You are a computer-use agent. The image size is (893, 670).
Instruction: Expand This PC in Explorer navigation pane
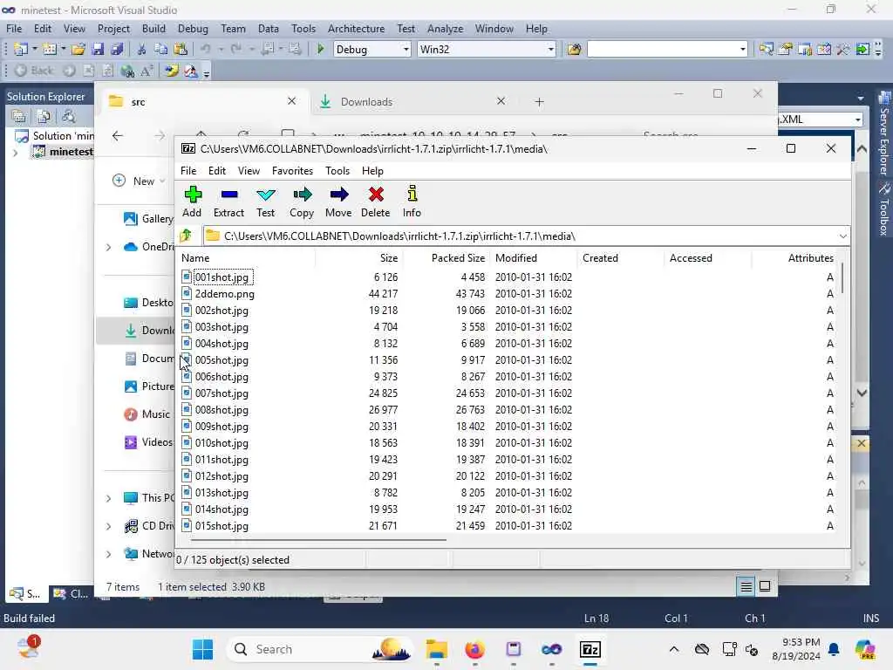point(109,498)
